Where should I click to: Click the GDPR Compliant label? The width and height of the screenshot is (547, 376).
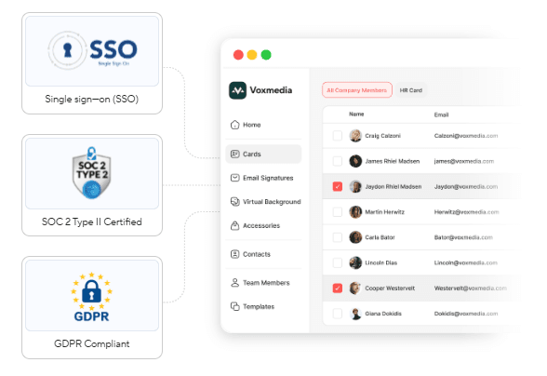(92, 343)
